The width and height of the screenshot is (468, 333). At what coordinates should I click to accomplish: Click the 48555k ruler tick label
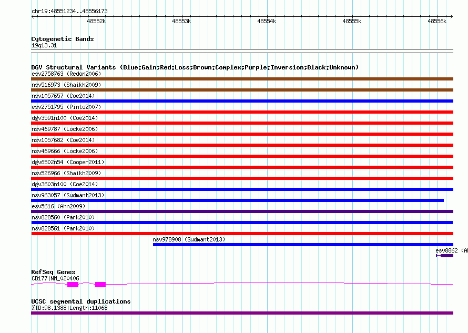352,21
